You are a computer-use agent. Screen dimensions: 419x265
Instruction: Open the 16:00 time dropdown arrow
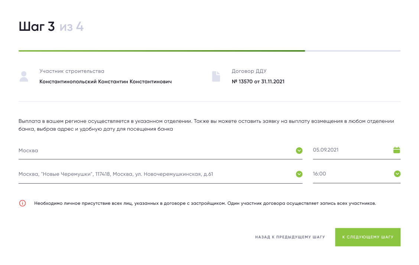(397, 174)
